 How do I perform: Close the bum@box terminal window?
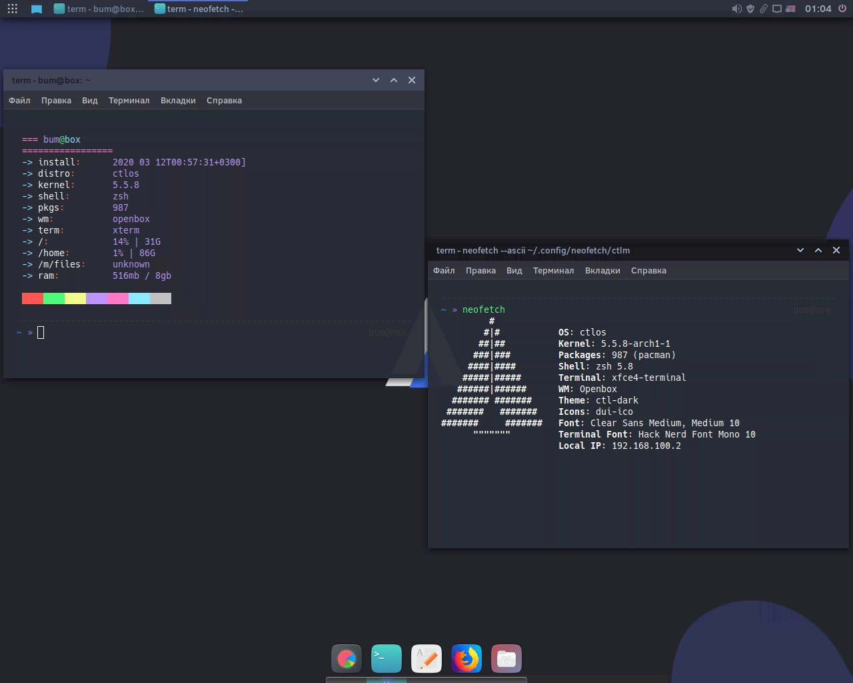tap(412, 80)
